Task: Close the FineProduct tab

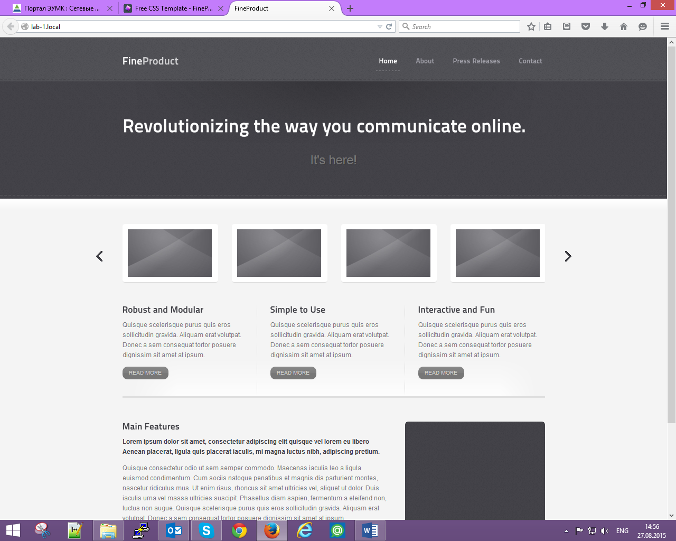Action: pos(332,8)
